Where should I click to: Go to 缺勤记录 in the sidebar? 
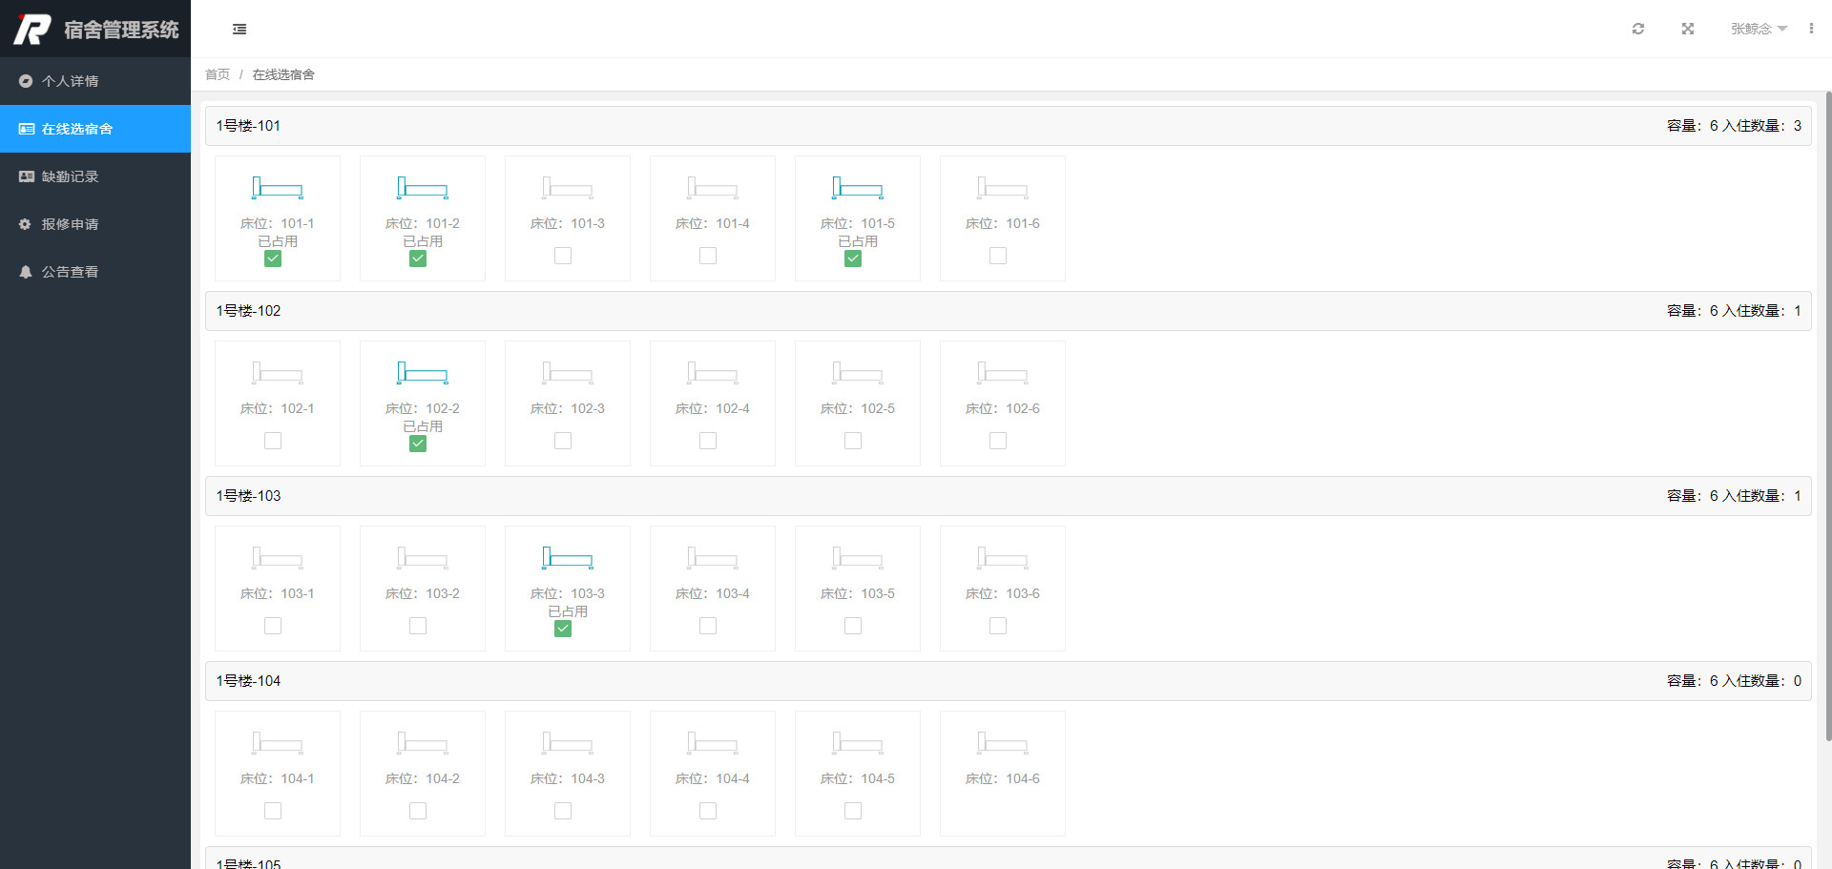click(70, 176)
